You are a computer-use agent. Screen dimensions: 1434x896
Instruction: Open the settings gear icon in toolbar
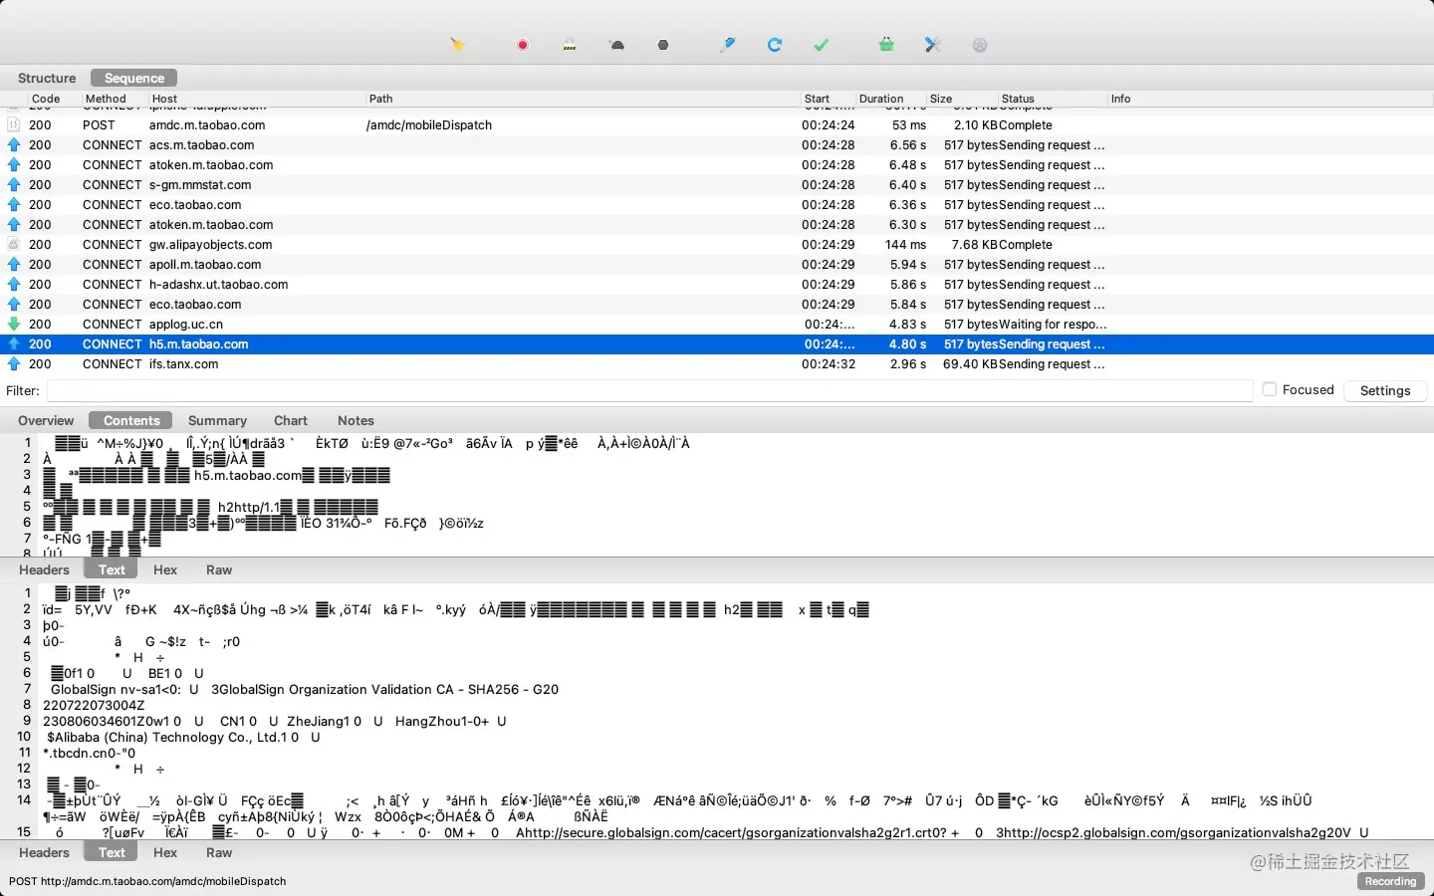click(x=980, y=45)
